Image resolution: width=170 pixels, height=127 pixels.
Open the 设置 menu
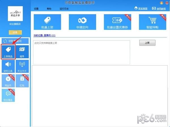click(36, 9)
